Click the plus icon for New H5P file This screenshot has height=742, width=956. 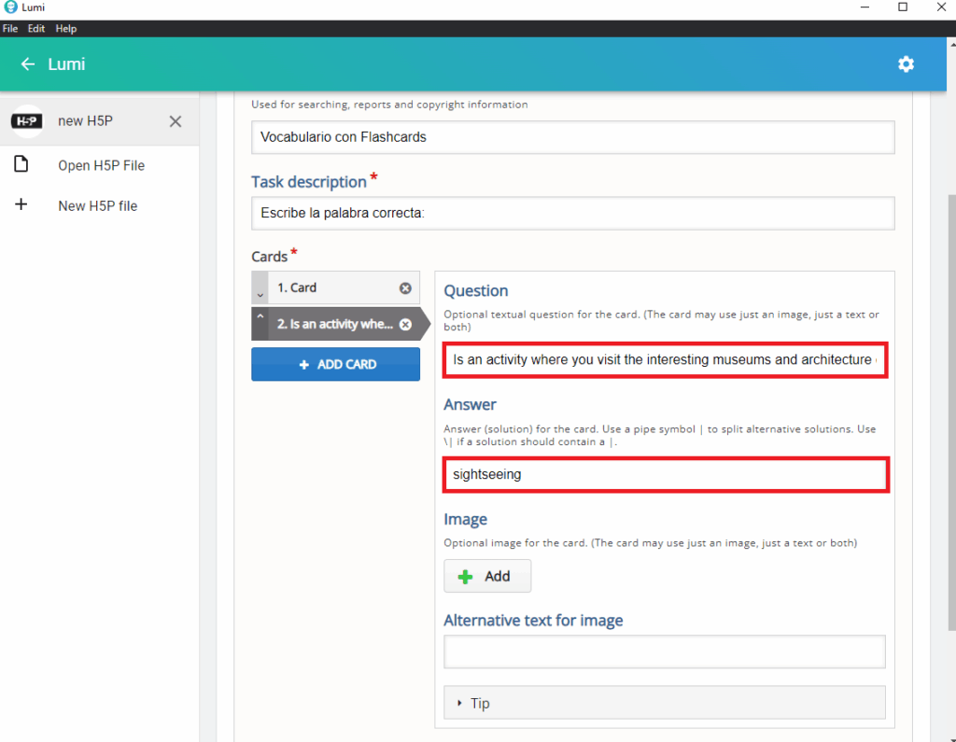tap(21, 205)
